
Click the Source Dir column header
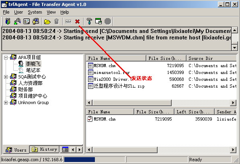pos(211,58)
